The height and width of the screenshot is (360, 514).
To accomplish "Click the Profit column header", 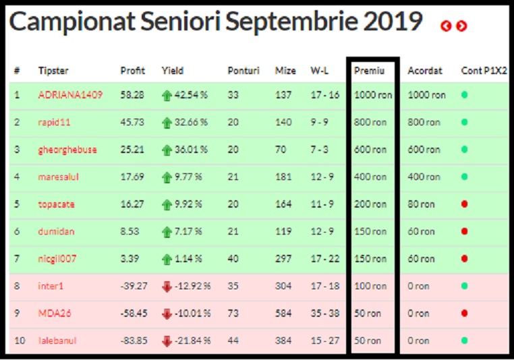I will pyautogui.click(x=132, y=70).
